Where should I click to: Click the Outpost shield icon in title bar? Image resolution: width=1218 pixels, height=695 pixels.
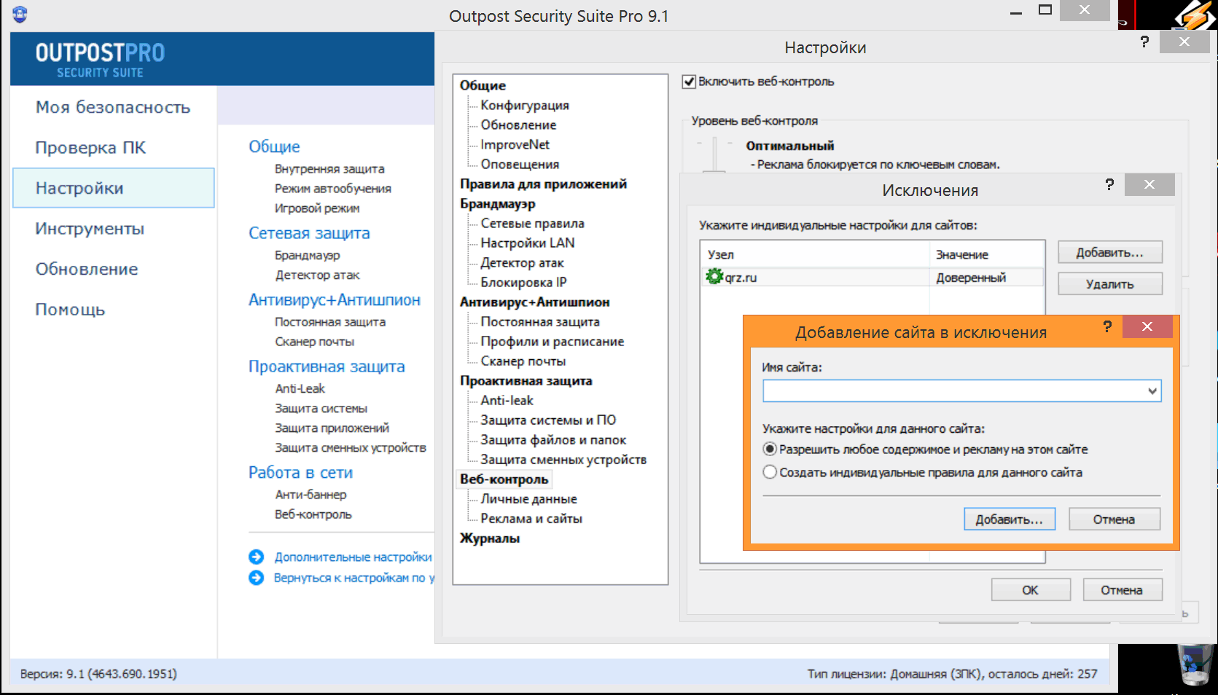coord(20,15)
